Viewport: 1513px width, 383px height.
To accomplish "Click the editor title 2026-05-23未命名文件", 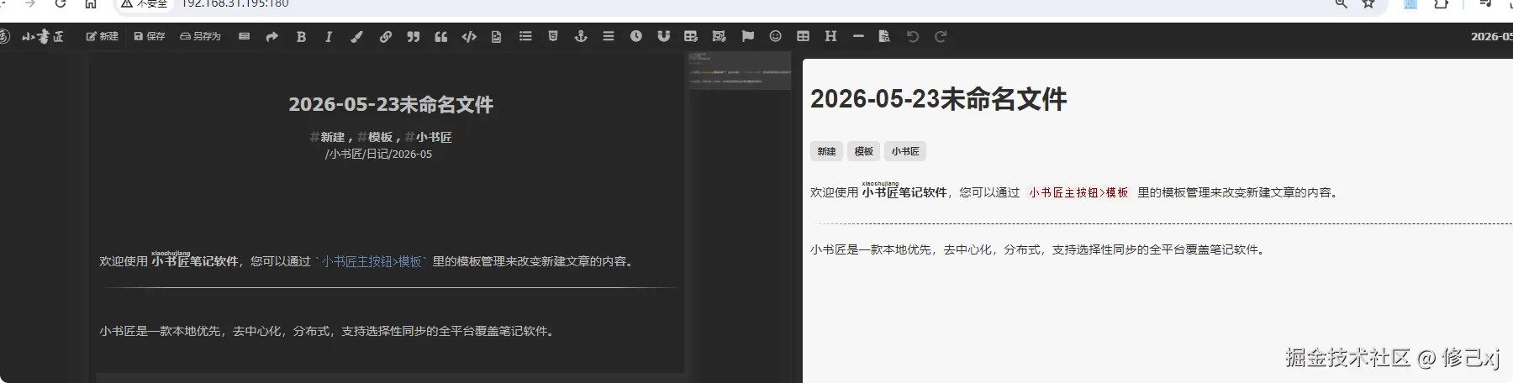I will (391, 105).
